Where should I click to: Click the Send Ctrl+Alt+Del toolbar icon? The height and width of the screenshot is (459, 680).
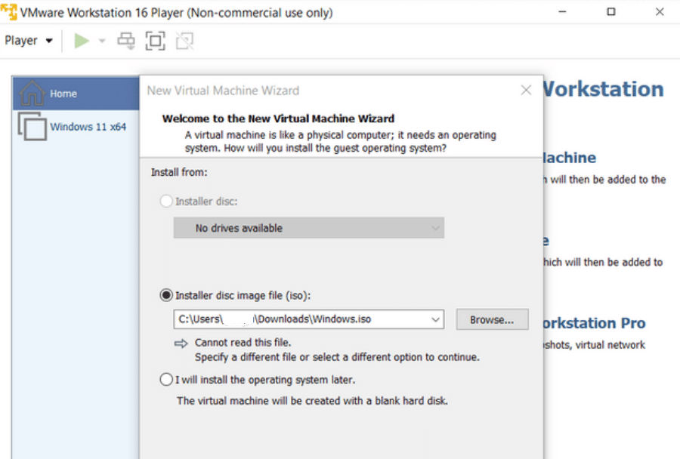(126, 41)
